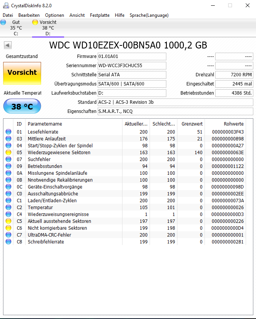Click the CrystalDiskInfo title bar app icon
This screenshot has width=256, height=319.
[x=6, y=5]
